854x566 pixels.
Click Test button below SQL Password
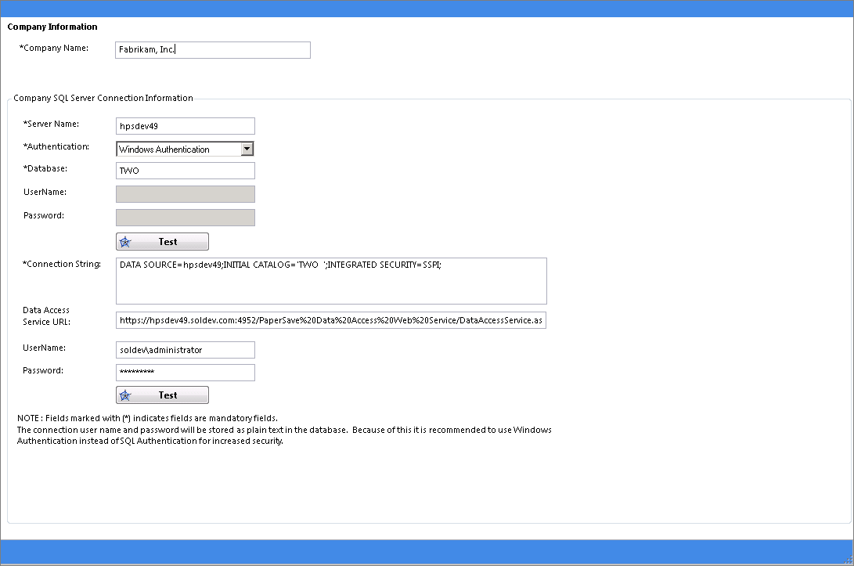pos(162,241)
